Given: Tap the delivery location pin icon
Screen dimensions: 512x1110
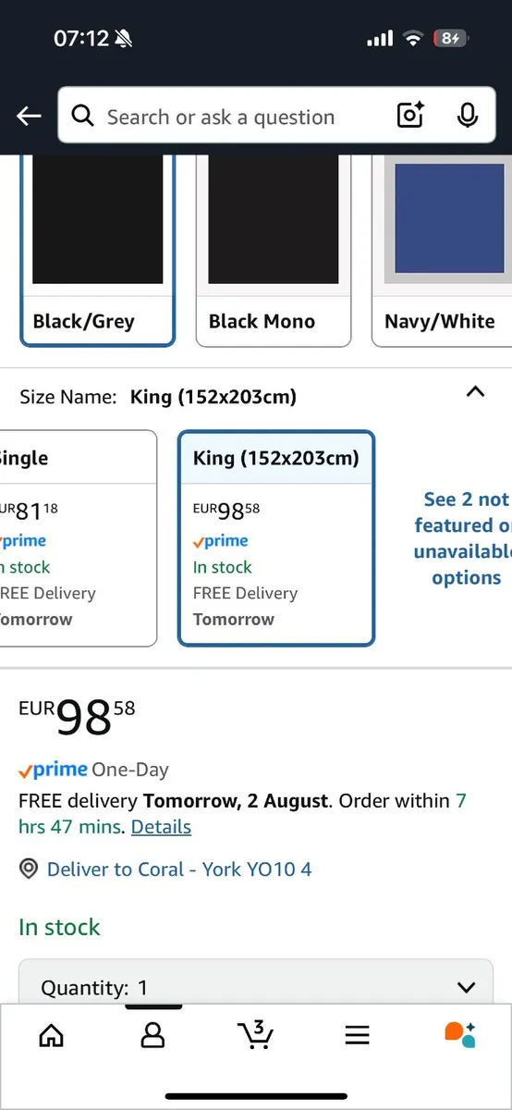Looking at the screenshot, I should [29, 869].
